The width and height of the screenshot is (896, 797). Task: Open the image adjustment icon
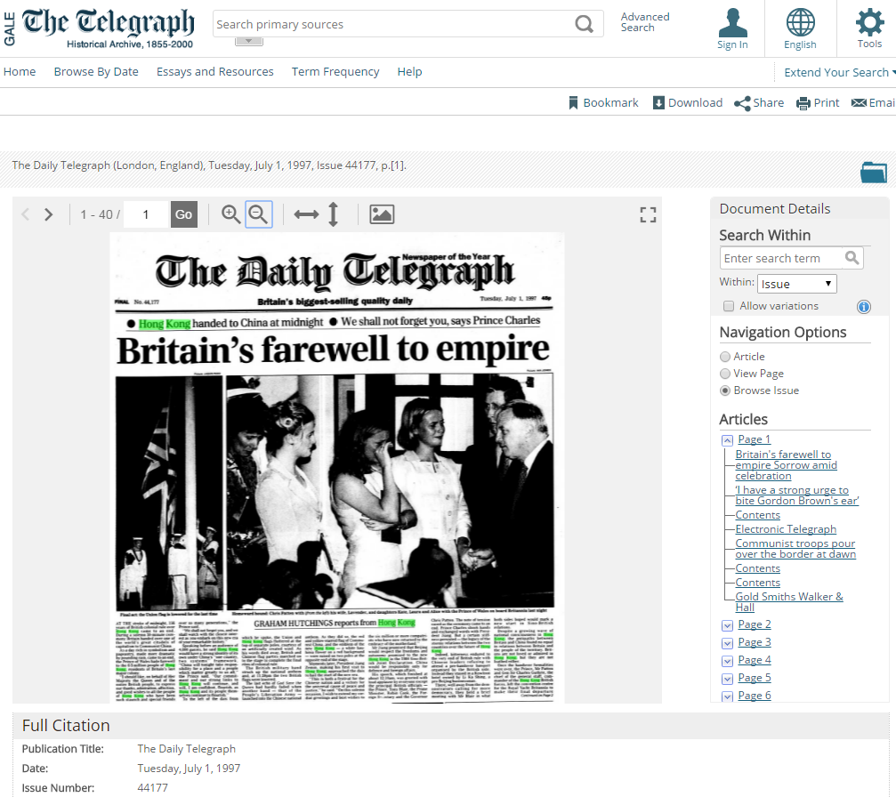click(x=382, y=214)
